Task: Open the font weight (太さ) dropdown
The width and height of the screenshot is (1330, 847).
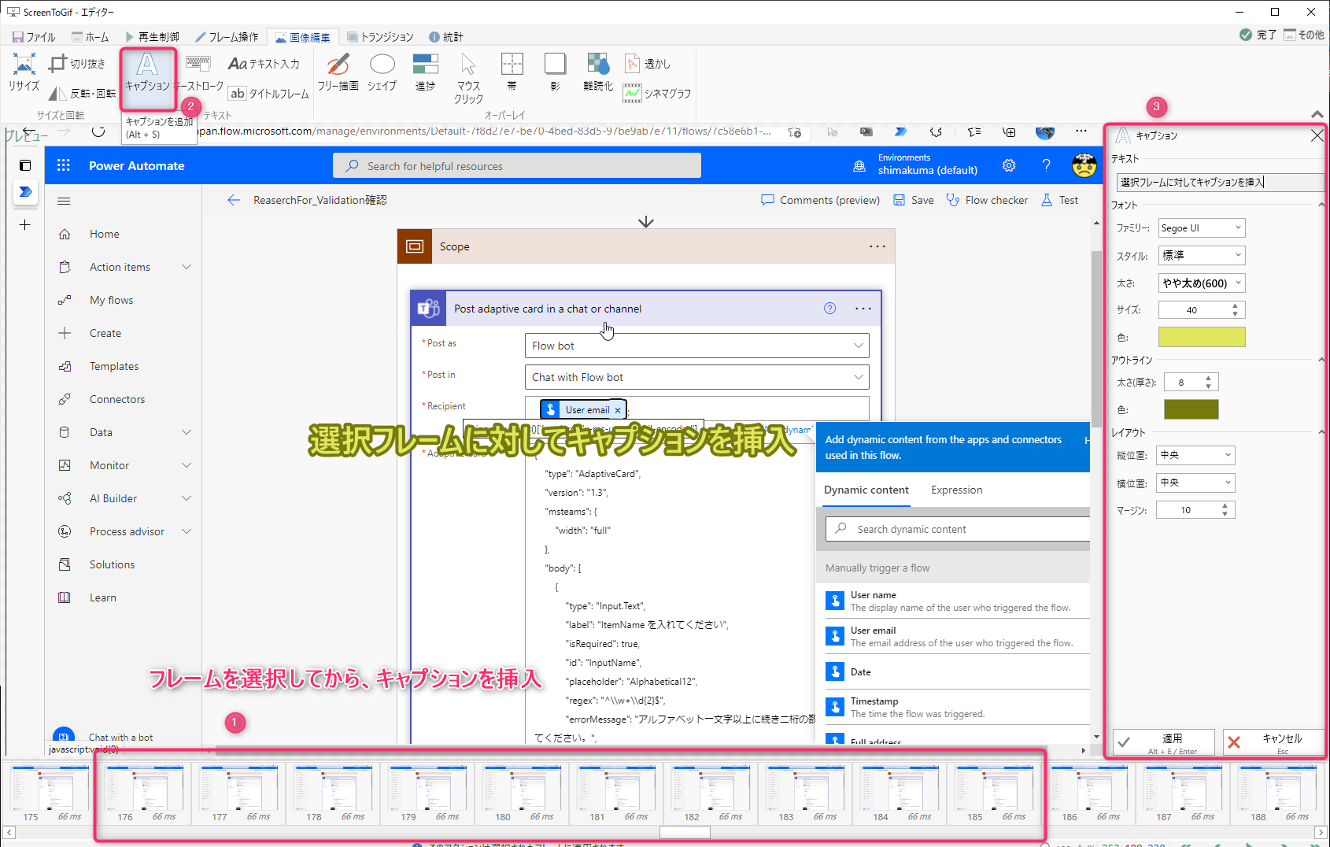Action: 1202,283
